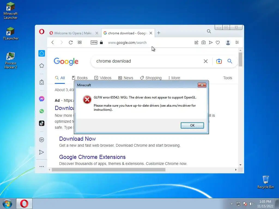279x209 pixels.
Task: Close the chrome download Google tab
Action: [151, 33]
